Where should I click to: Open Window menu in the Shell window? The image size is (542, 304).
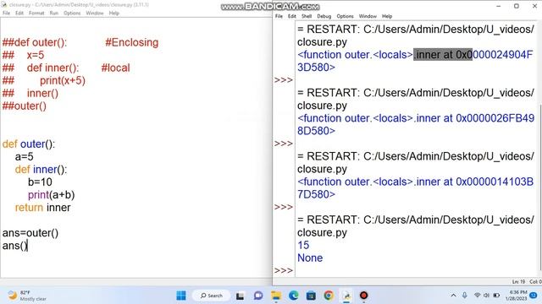pyautogui.click(x=368, y=16)
